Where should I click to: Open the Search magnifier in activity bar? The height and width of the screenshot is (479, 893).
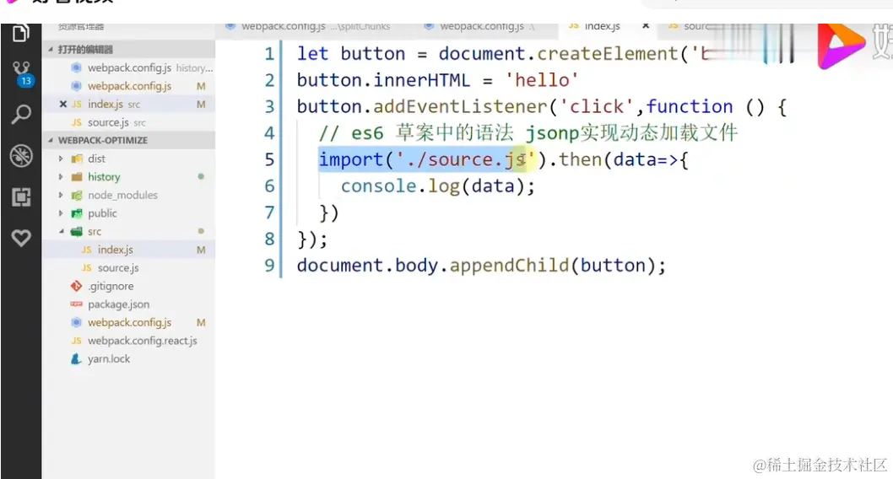(x=21, y=115)
